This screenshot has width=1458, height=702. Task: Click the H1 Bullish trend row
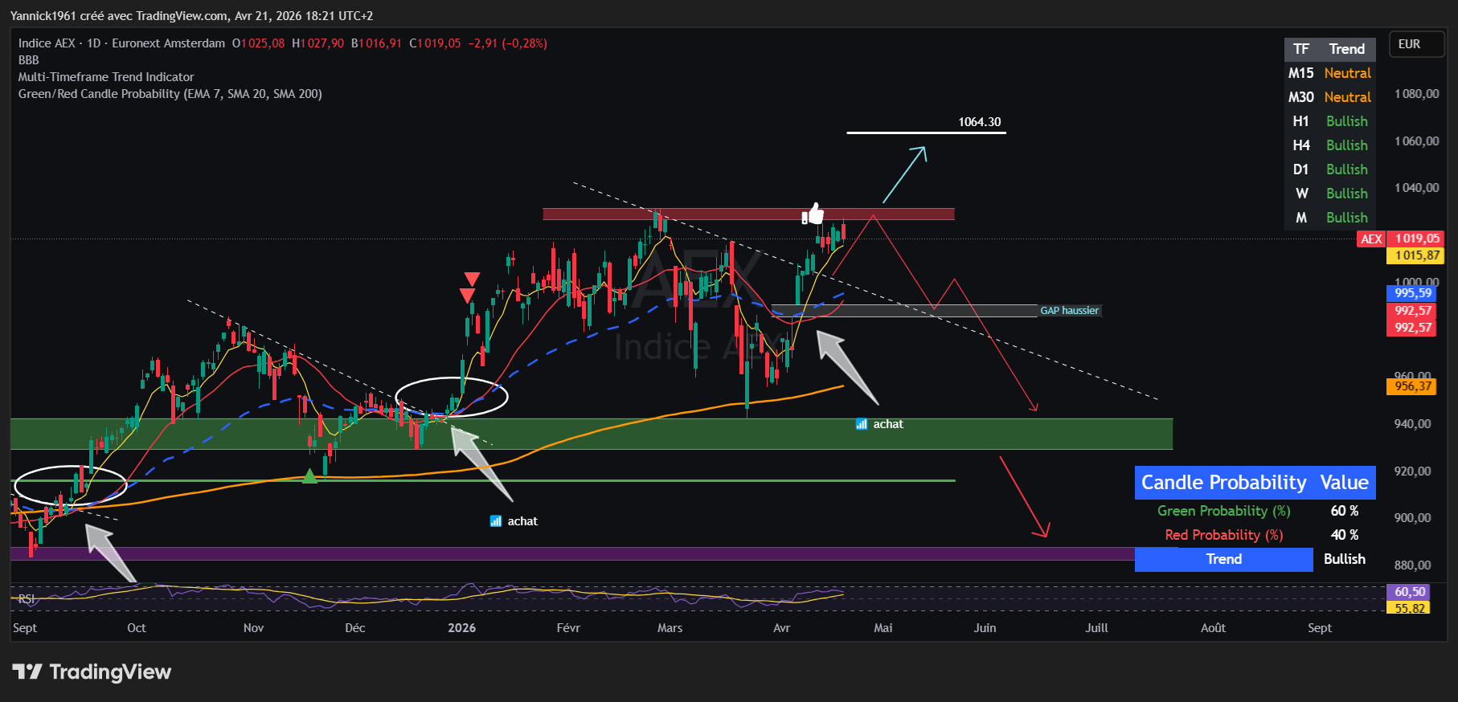1329,121
